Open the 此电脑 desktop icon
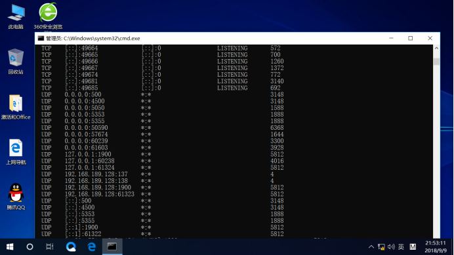This screenshot has width=454, height=255. tap(16, 16)
